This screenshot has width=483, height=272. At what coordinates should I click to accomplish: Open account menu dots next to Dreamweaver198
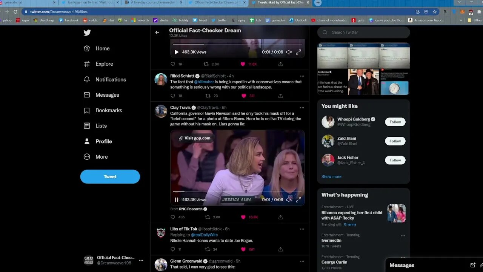pyautogui.click(x=141, y=260)
